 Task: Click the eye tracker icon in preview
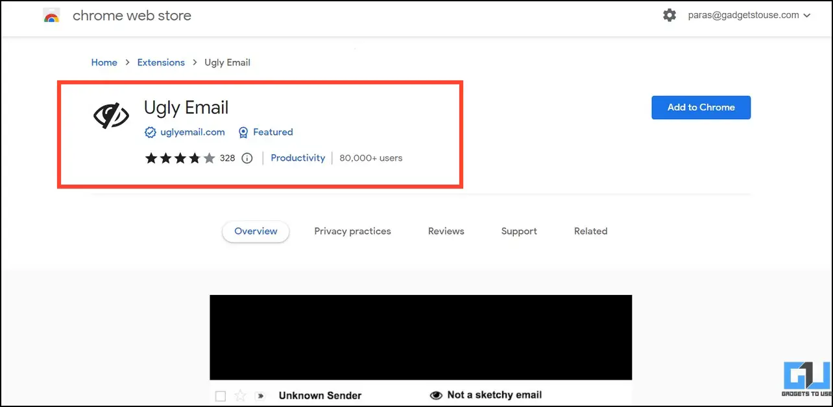coord(436,395)
